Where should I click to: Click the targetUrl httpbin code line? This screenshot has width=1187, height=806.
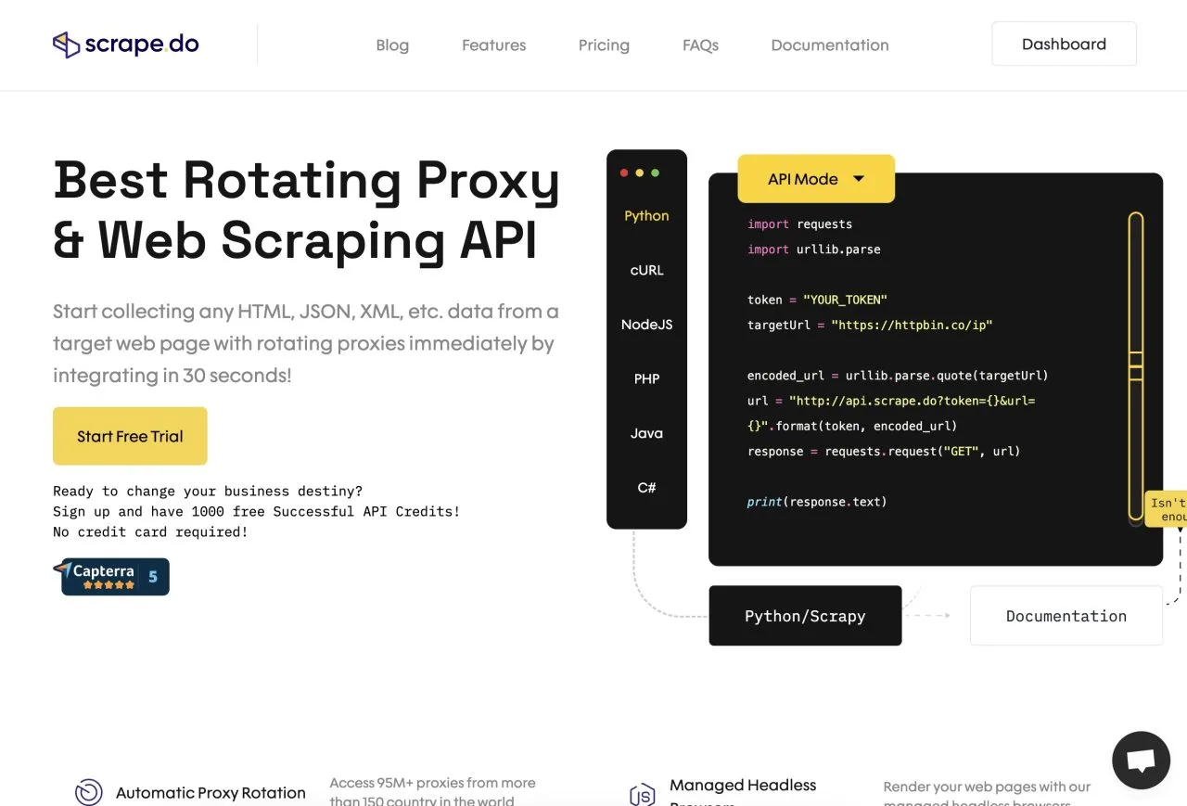[x=870, y=326]
